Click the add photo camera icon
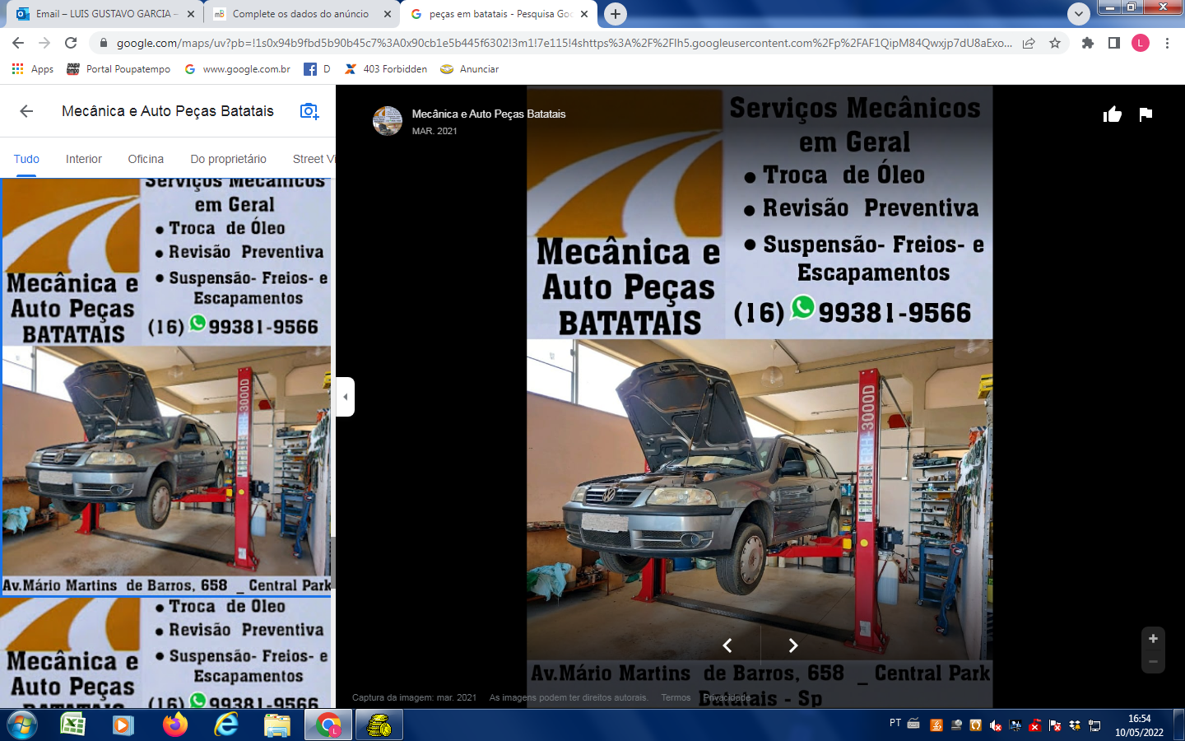 pyautogui.click(x=309, y=111)
